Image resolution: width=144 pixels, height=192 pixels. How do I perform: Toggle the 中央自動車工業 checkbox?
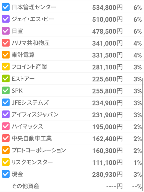click(x=6, y=138)
